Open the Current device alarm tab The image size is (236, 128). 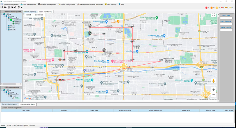click(x=9, y=104)
